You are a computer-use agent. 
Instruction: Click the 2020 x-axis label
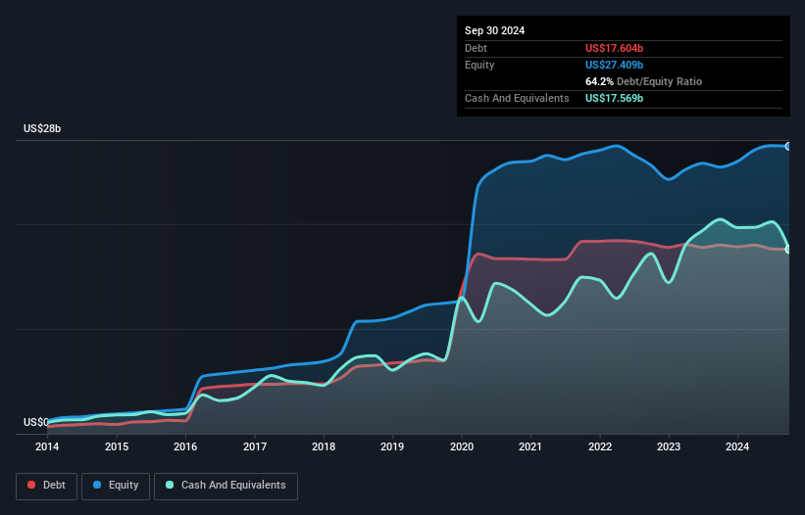click(x=462, y=446)
